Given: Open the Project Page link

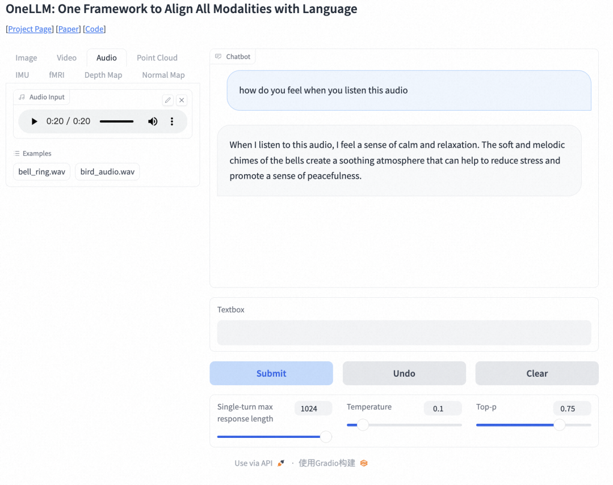Looking at the screenshot, I should [x=30, y=29].
